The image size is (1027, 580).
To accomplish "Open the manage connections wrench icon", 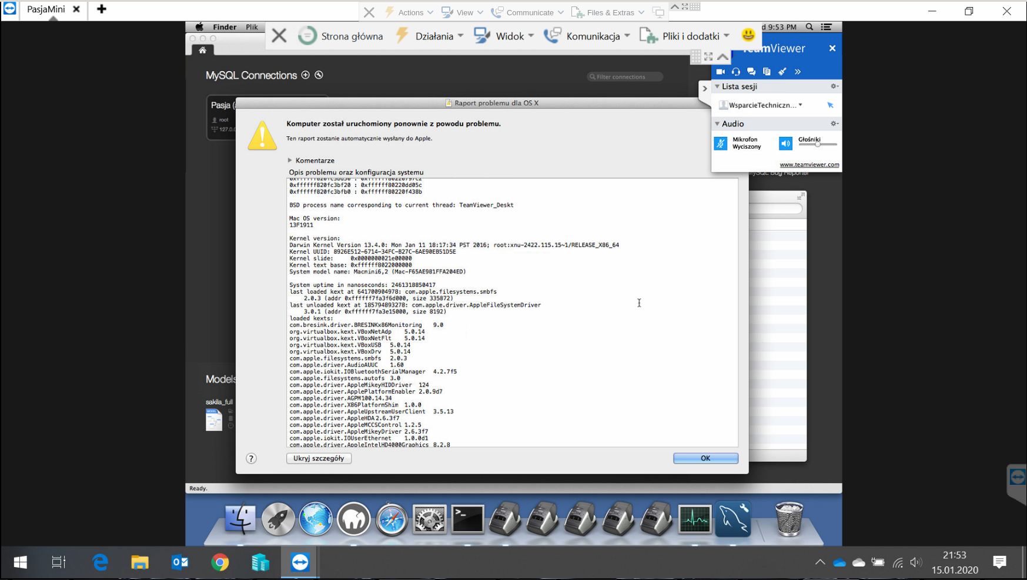I will [x=319, y=75].
